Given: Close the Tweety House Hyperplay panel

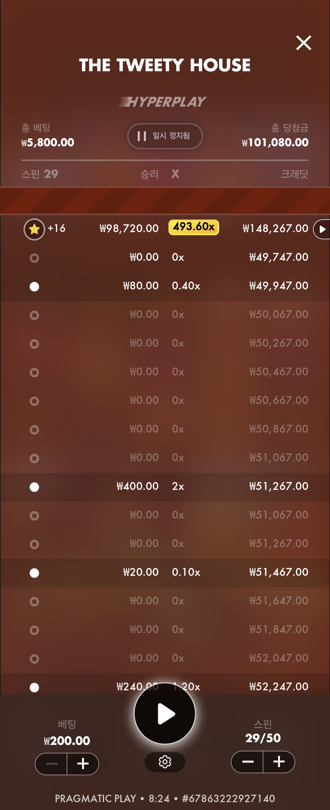Looking at the screenshot, I should tap(303, 43).
